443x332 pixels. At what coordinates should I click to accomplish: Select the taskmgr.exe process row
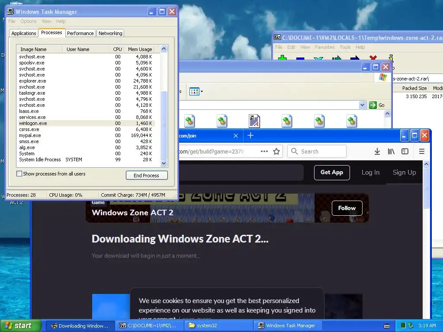86,93
